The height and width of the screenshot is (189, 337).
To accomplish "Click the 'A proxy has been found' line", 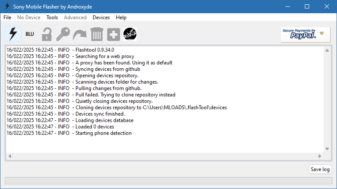I will pyautogui.click(x=90, y=63).
